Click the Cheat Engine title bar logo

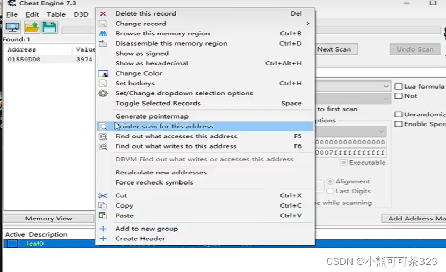(x=11, y=3)
